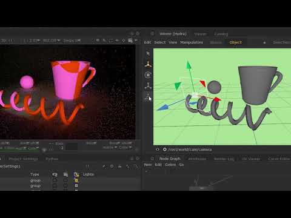Switch to Object manipulation mode

point(236,42)
